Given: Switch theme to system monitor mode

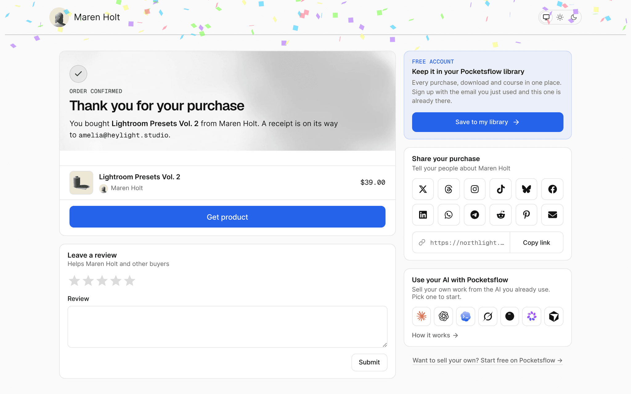Looking at the screenshot, I should [546, 17].
